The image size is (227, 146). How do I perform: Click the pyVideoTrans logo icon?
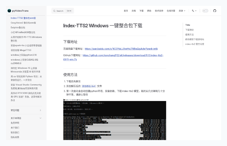tap(9, 11)
